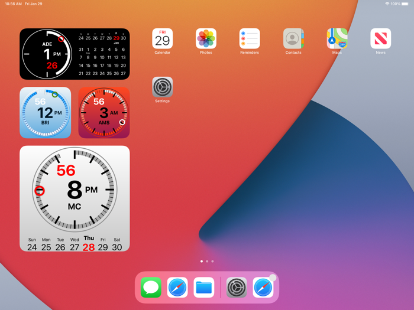Tap Sun 24 in the MC widget
The width and height of the screenshot is (414, 310).
coord(32,244)
